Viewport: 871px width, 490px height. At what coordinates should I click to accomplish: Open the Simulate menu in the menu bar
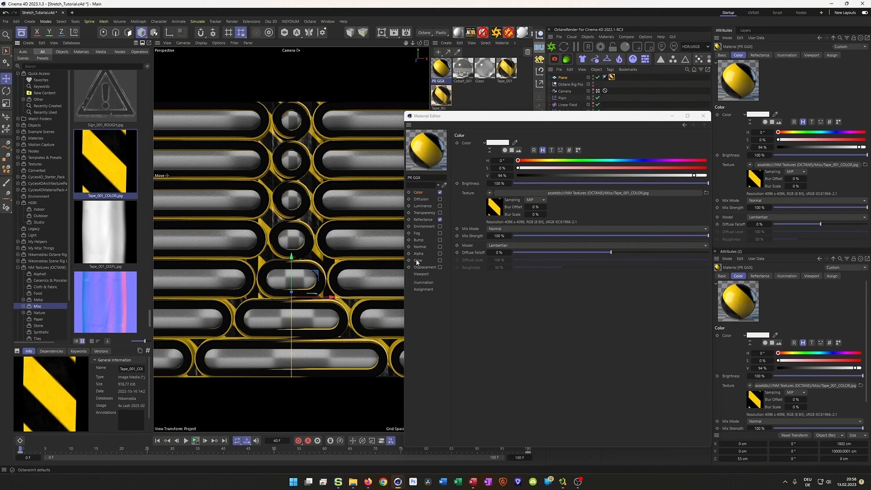point(197,21)
